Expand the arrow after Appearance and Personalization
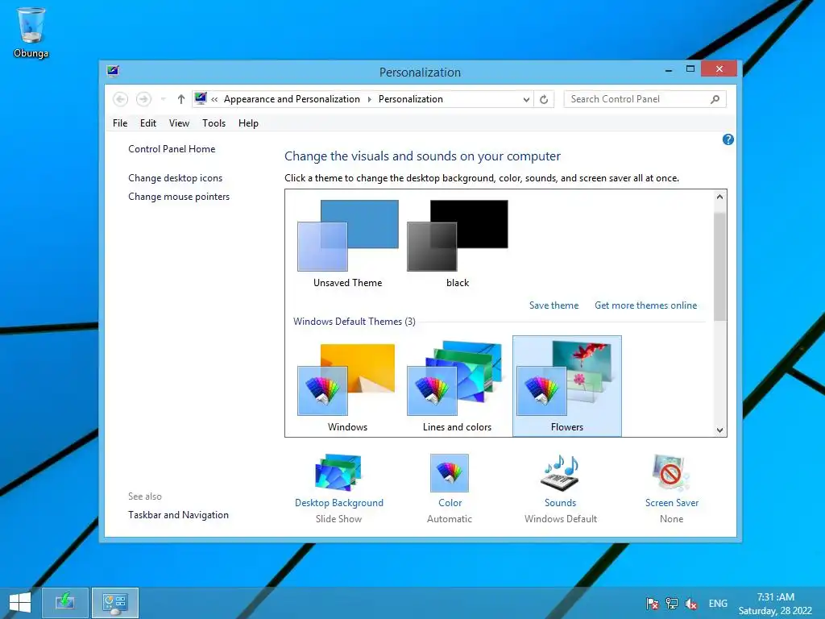825x619 pixels. (x=369, y=99)
